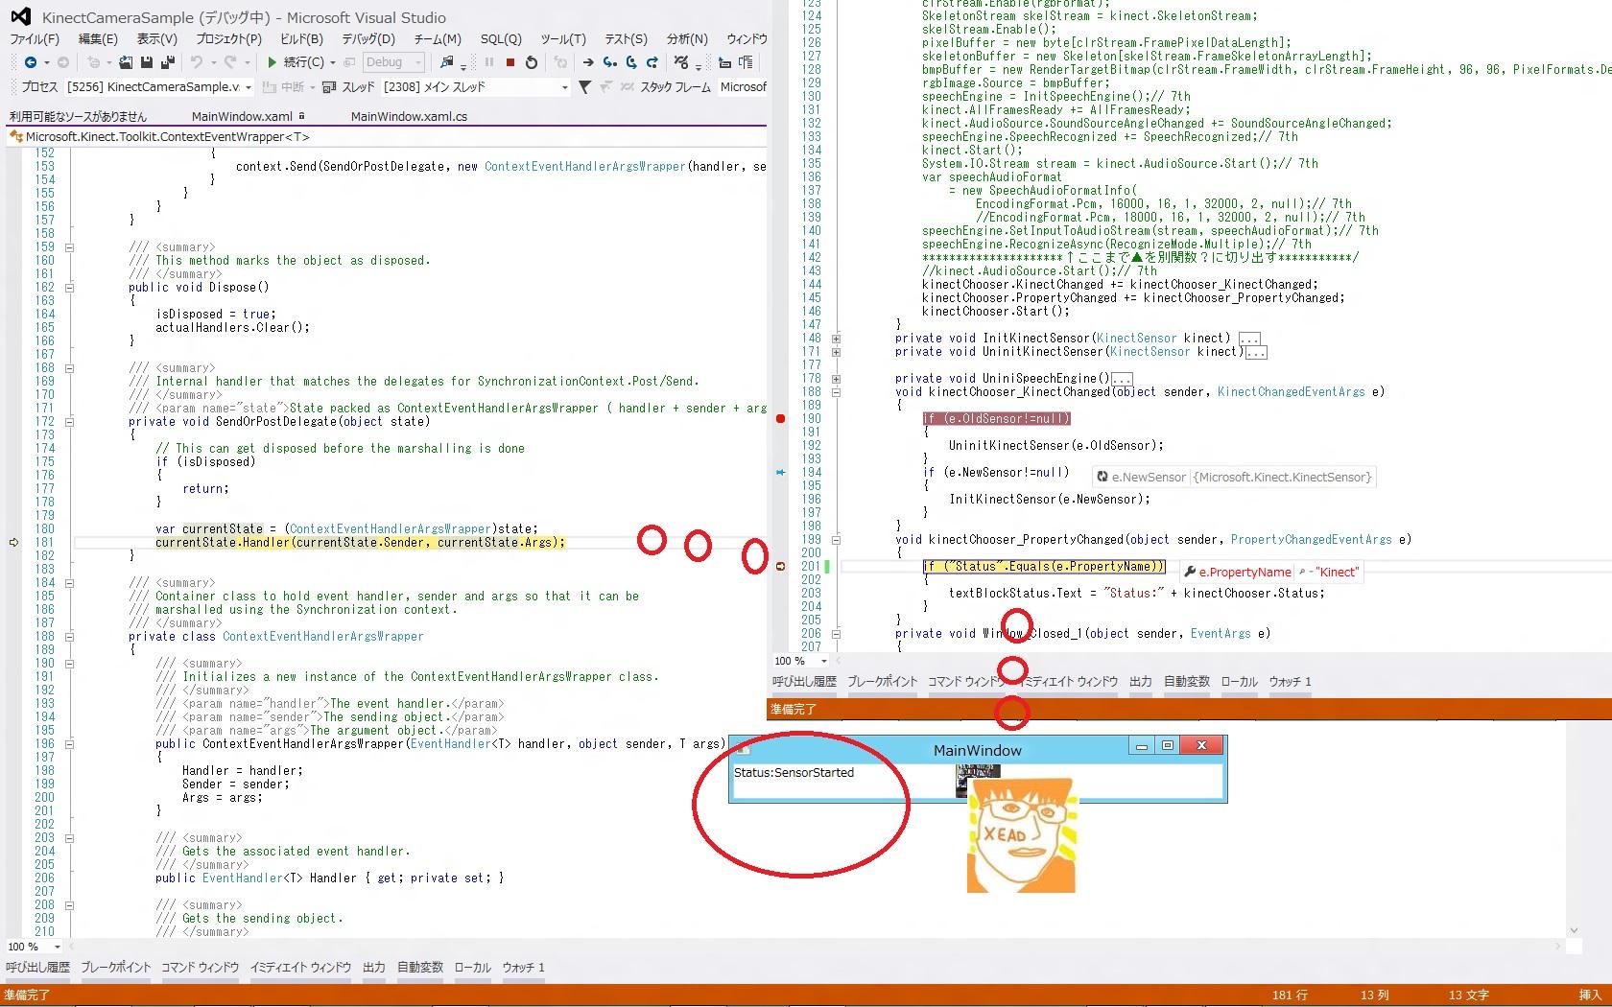The image size is (1612, 1007).
Task: Open bottom-left ローカル tab
Action: [472, 968]
